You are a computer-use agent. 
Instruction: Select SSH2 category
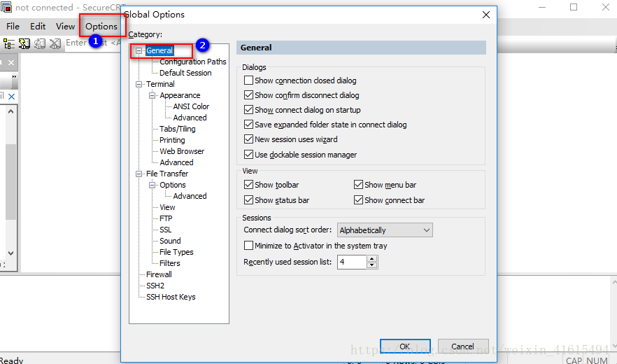click(155, 286)
